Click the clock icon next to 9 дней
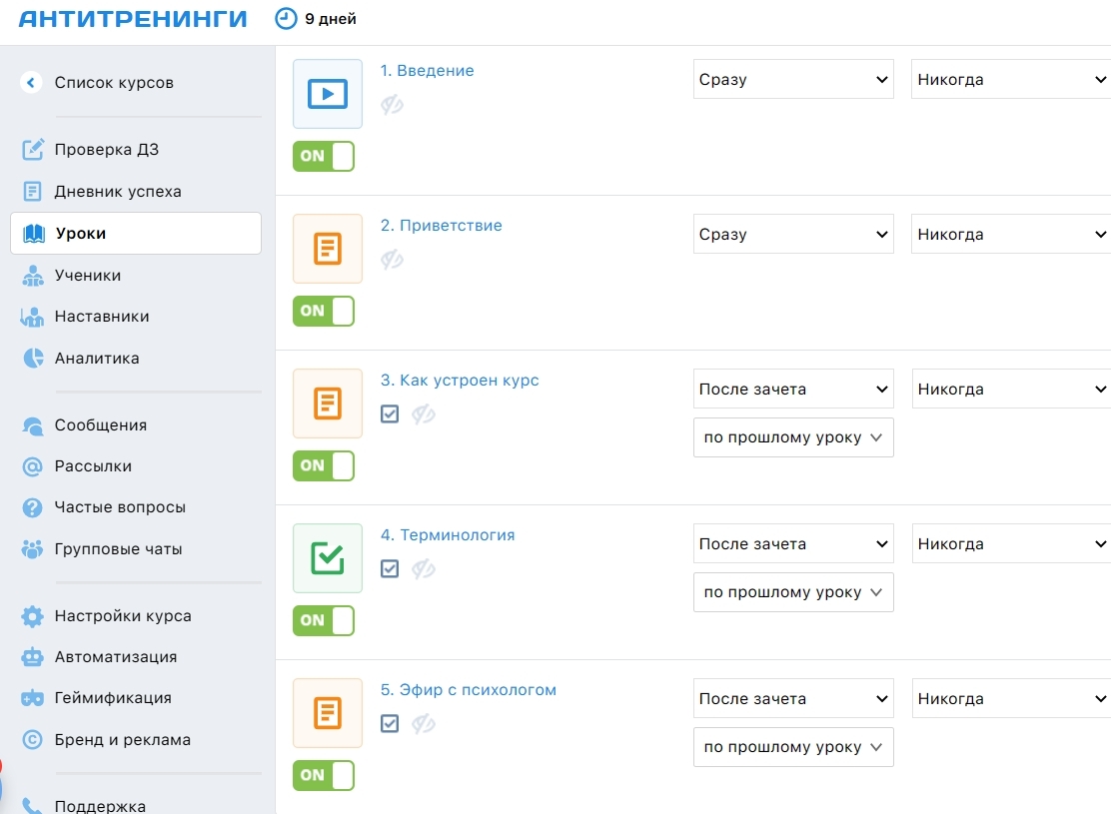This screenshot has width=1111, height=814. pos(286,19)
